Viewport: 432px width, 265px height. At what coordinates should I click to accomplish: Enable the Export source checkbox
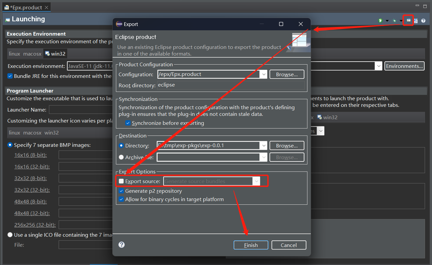coord(121,181)
